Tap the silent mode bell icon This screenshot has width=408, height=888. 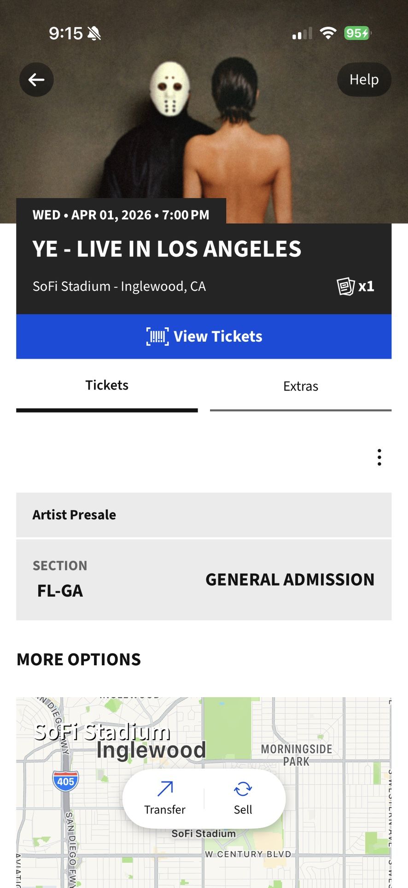[x=94, y=33]
